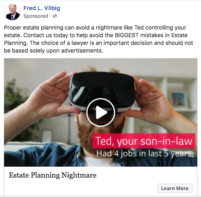Click the public globe audience icon
Screen dimensions: 201x197
(x=55, y=16)
